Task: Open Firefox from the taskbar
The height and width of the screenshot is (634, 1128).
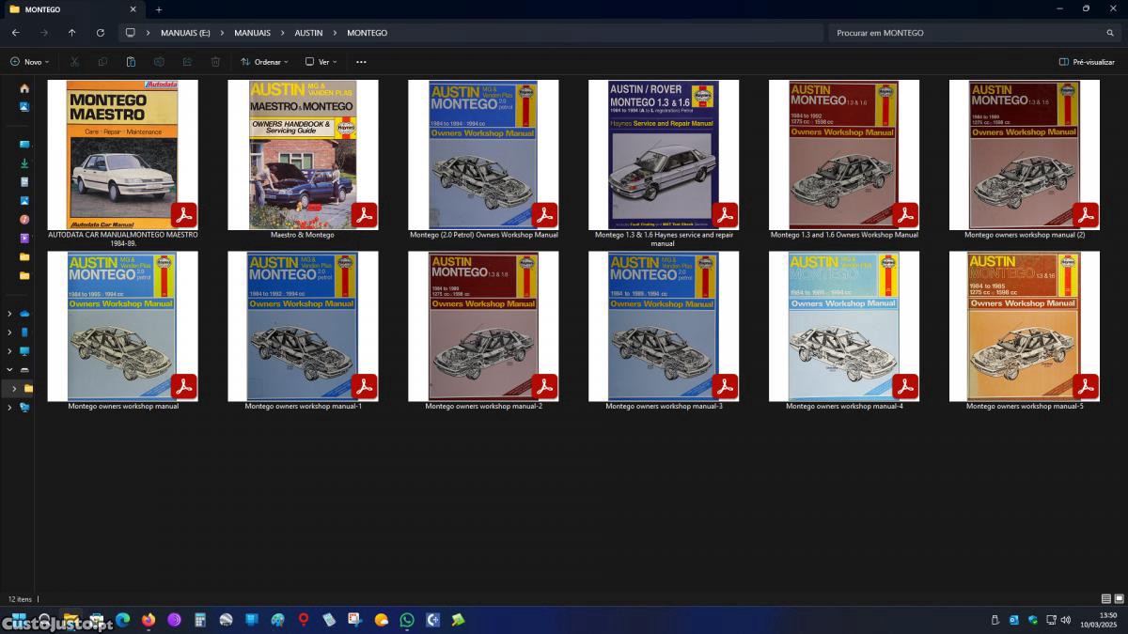Action: coord(149,620)
